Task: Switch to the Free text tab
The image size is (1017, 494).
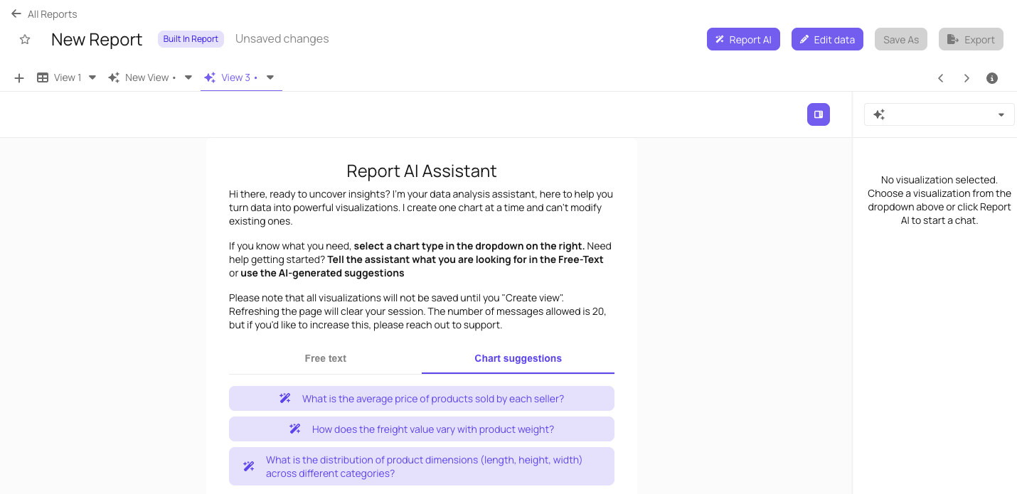Action: pos(325,358)
